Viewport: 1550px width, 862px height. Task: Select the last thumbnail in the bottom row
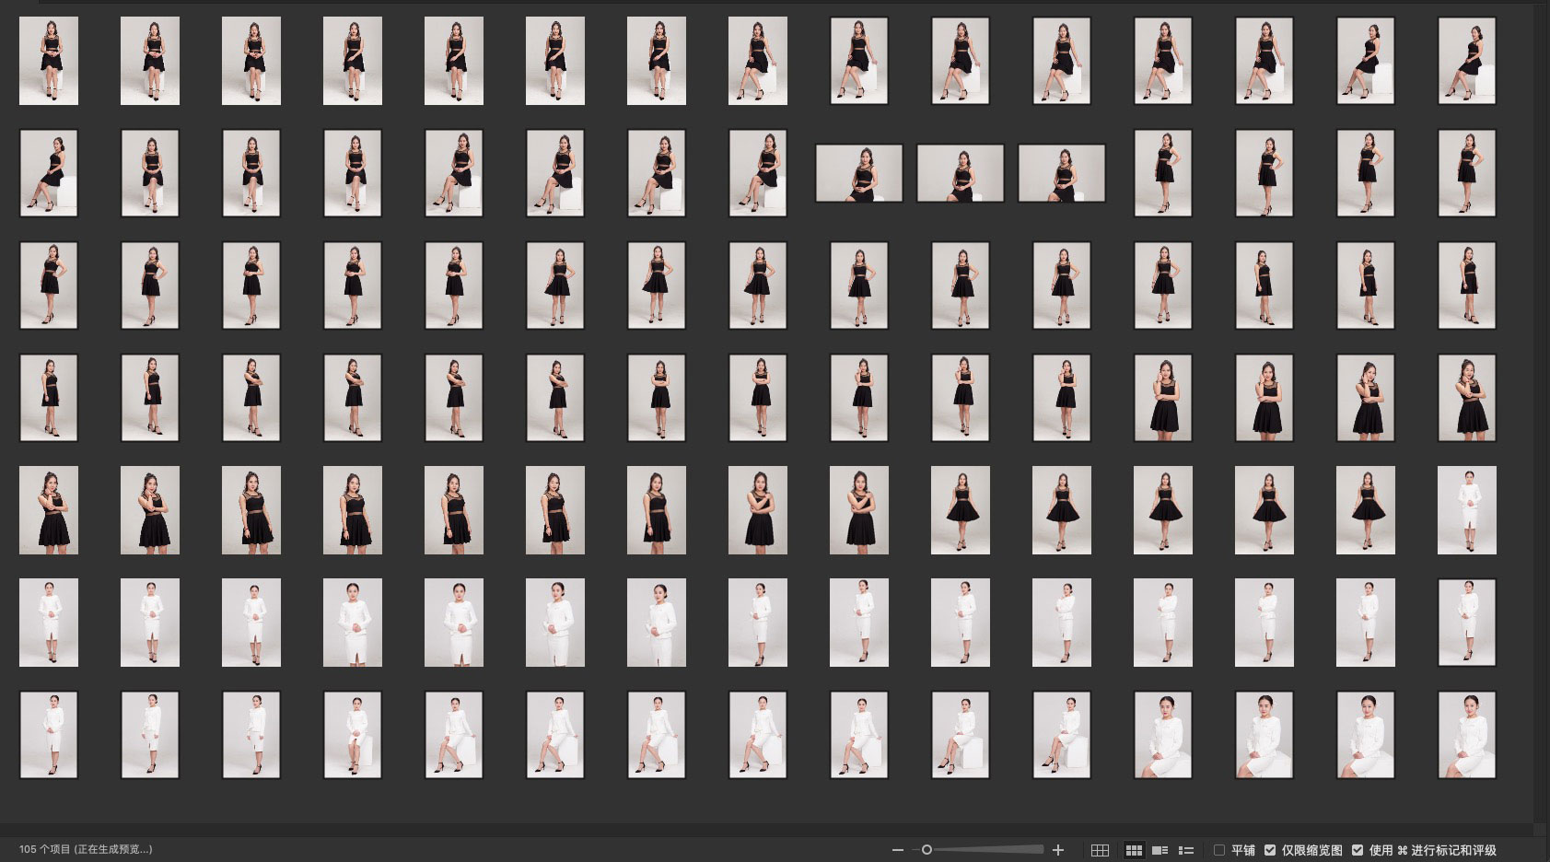[x=1466, y=735]
